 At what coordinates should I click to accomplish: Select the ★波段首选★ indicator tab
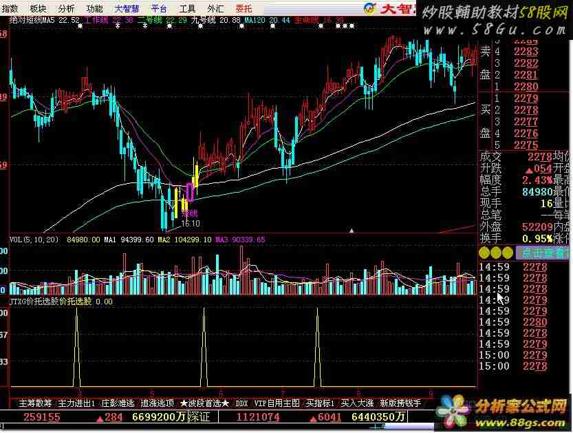coord(205,403)
